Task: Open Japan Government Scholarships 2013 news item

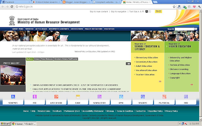Action: click(75, 85)
